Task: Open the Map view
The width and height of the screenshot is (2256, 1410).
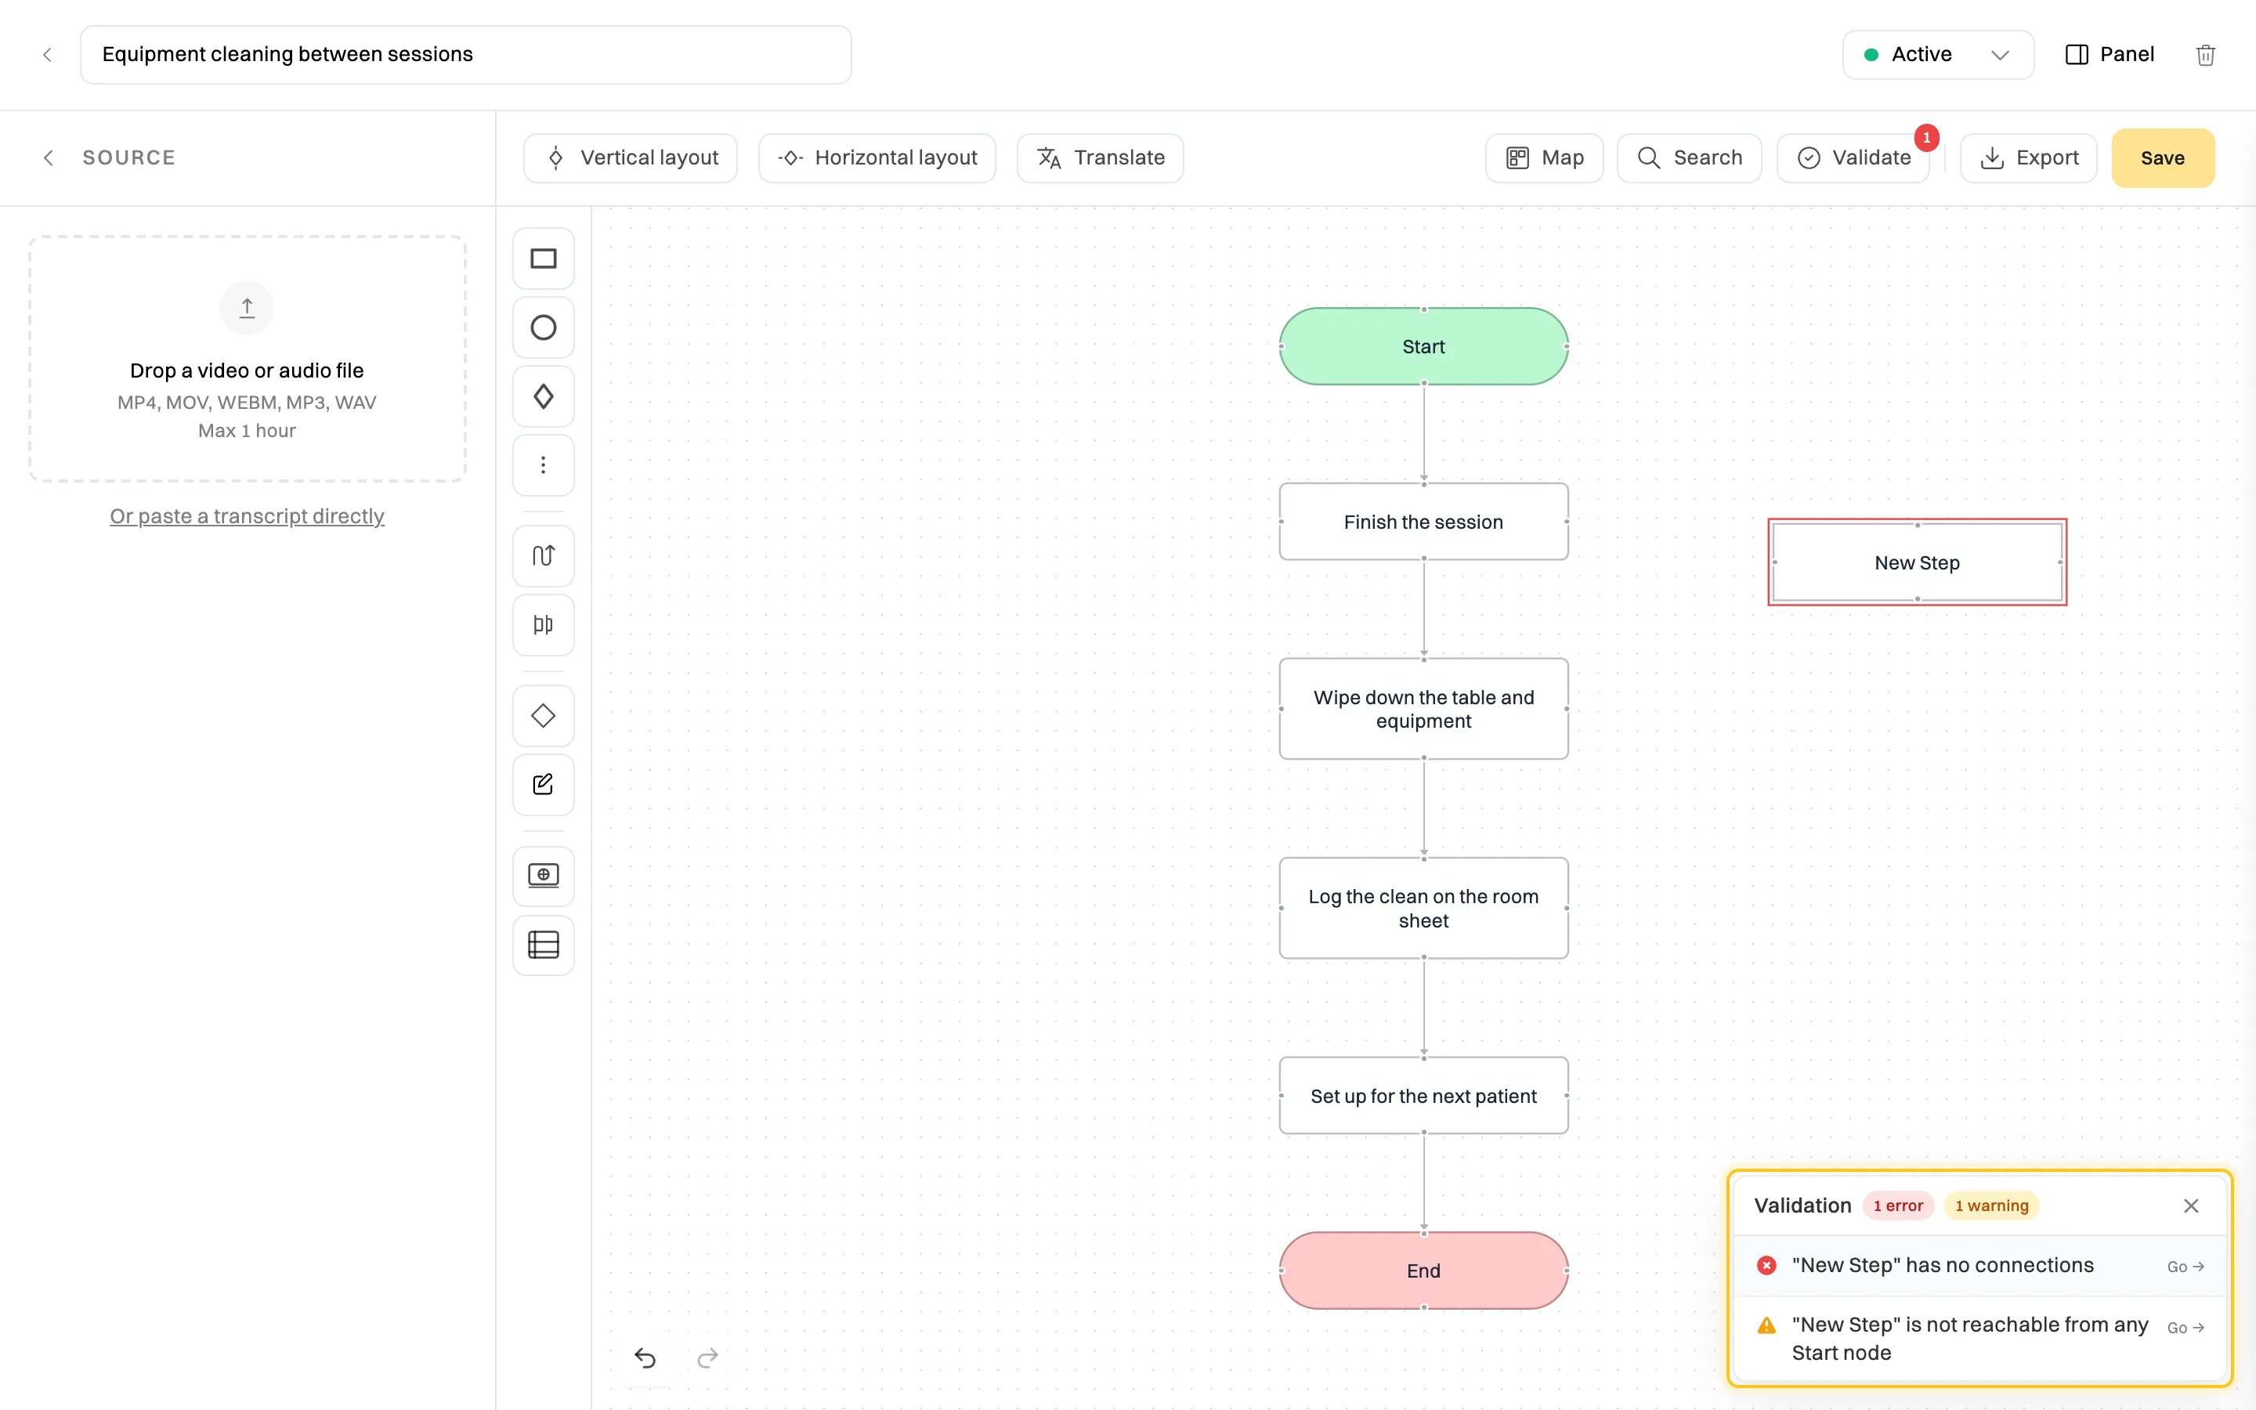Action: [x=1545, y=157]
